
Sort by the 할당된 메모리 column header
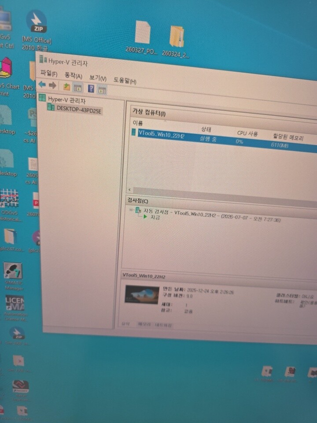[x=288, y=137]
